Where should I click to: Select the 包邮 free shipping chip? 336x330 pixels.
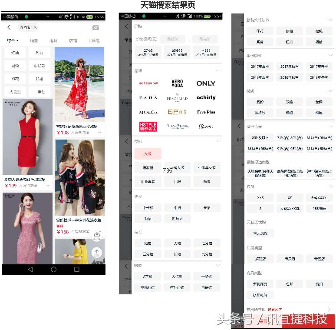(x=290, y=284)
